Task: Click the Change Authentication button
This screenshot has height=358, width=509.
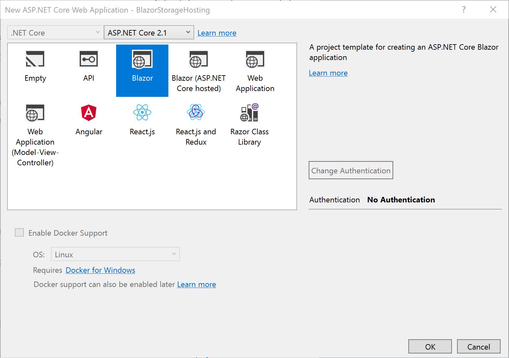Action: click(351, 170)
